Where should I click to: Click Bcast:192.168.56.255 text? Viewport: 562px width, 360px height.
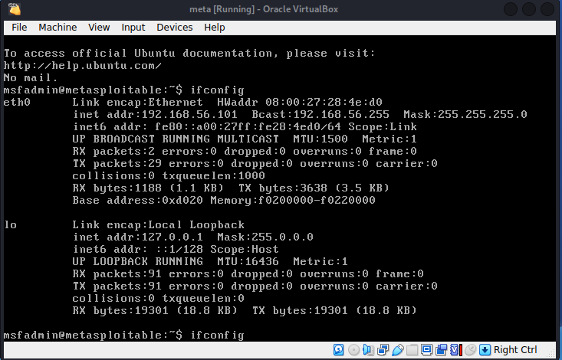(x=320, y=115)
